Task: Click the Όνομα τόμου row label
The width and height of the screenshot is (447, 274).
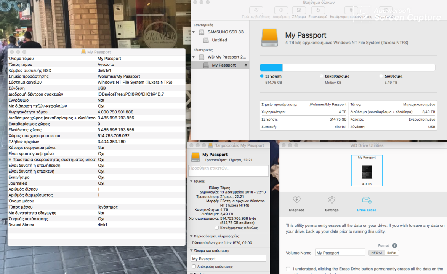Action: [21, 58]
